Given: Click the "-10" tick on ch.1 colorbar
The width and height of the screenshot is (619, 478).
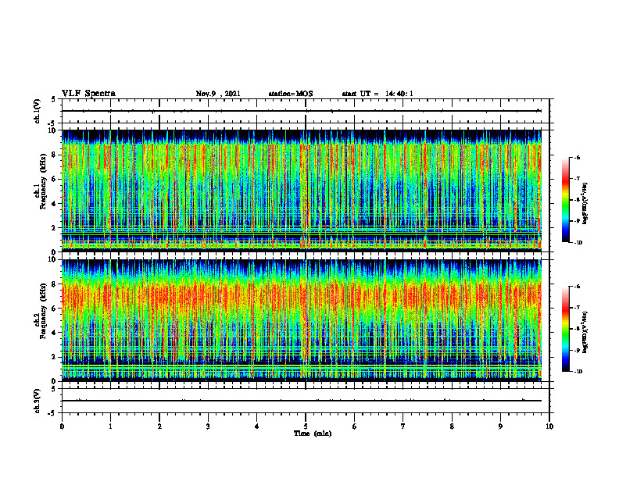Looking at the screenshot, I should coord(578,243).
